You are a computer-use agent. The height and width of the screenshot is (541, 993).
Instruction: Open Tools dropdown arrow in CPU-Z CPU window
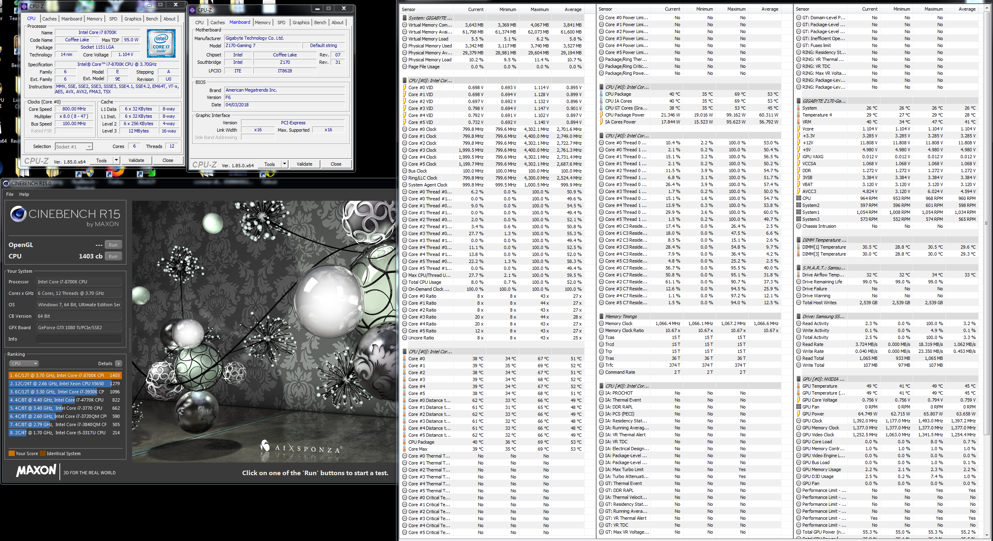click(x=117, y=160)
